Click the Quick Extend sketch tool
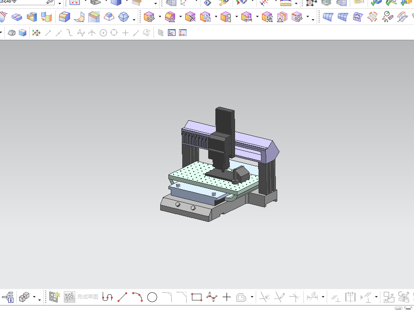 pyautogui.click(x=280, y=297)
